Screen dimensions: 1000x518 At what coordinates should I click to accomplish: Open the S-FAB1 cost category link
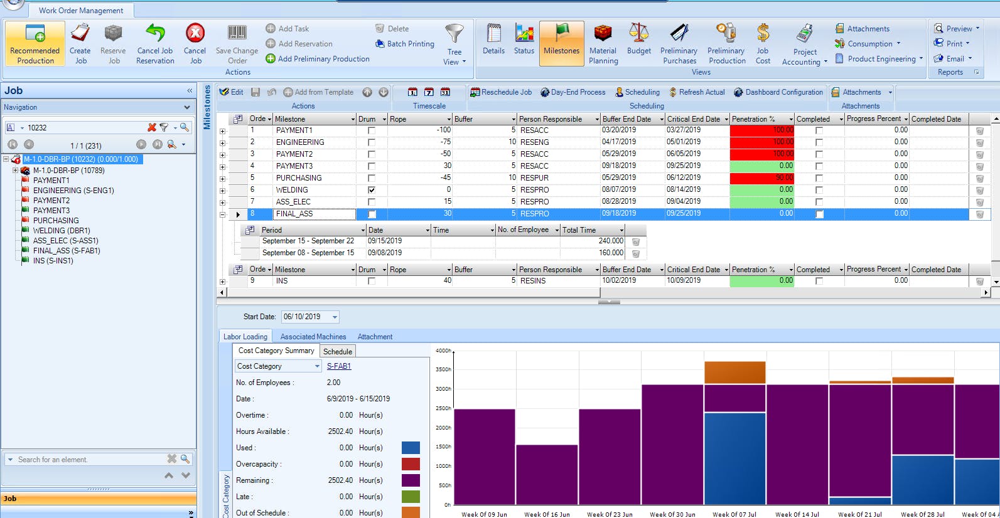click(339, 366)
